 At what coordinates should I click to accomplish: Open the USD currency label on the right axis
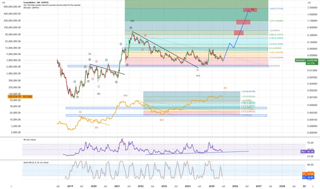point(309,3)
